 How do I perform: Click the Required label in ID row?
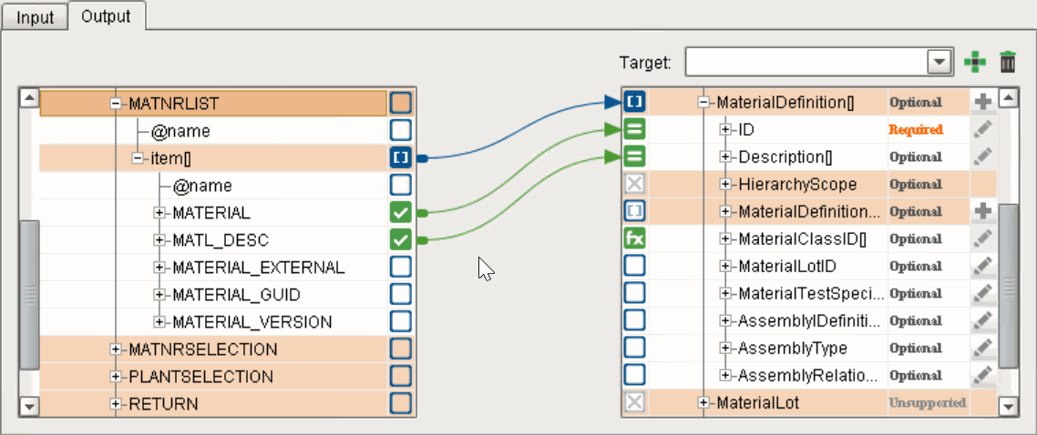tap(915, 129)
